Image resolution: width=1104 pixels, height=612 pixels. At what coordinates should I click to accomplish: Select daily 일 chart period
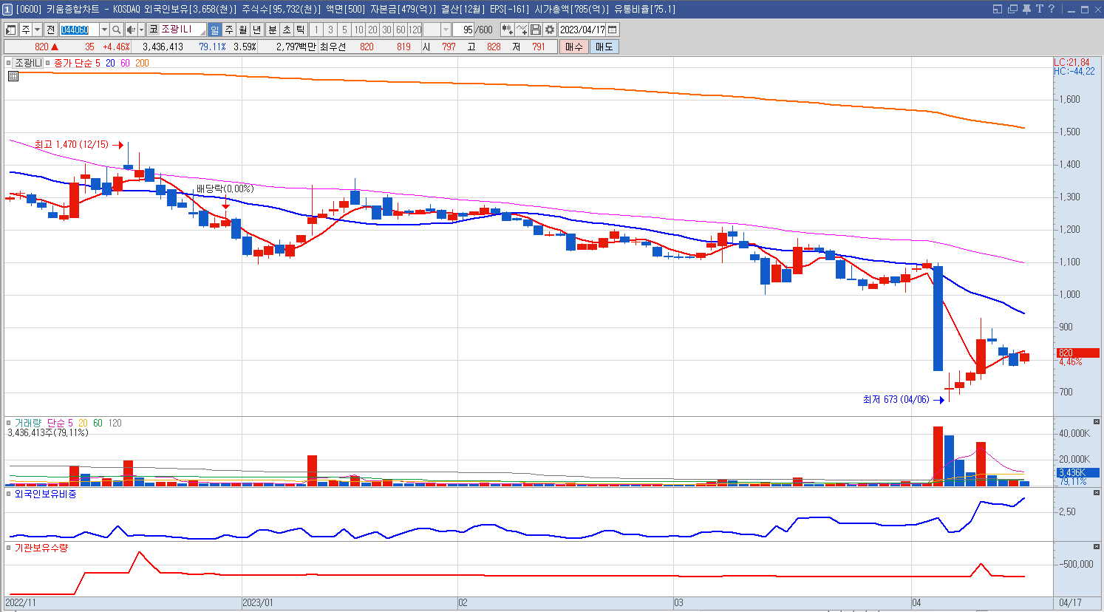point(214,30)
